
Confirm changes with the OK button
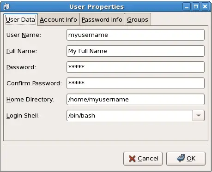point(186,159)
